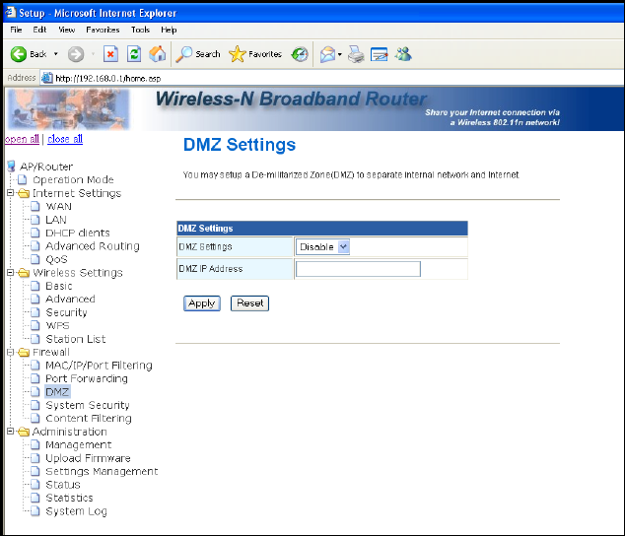This screenshot has height=536, width=625.
Task: Select the DMZ tree item
Action: [x=57, y=392]
